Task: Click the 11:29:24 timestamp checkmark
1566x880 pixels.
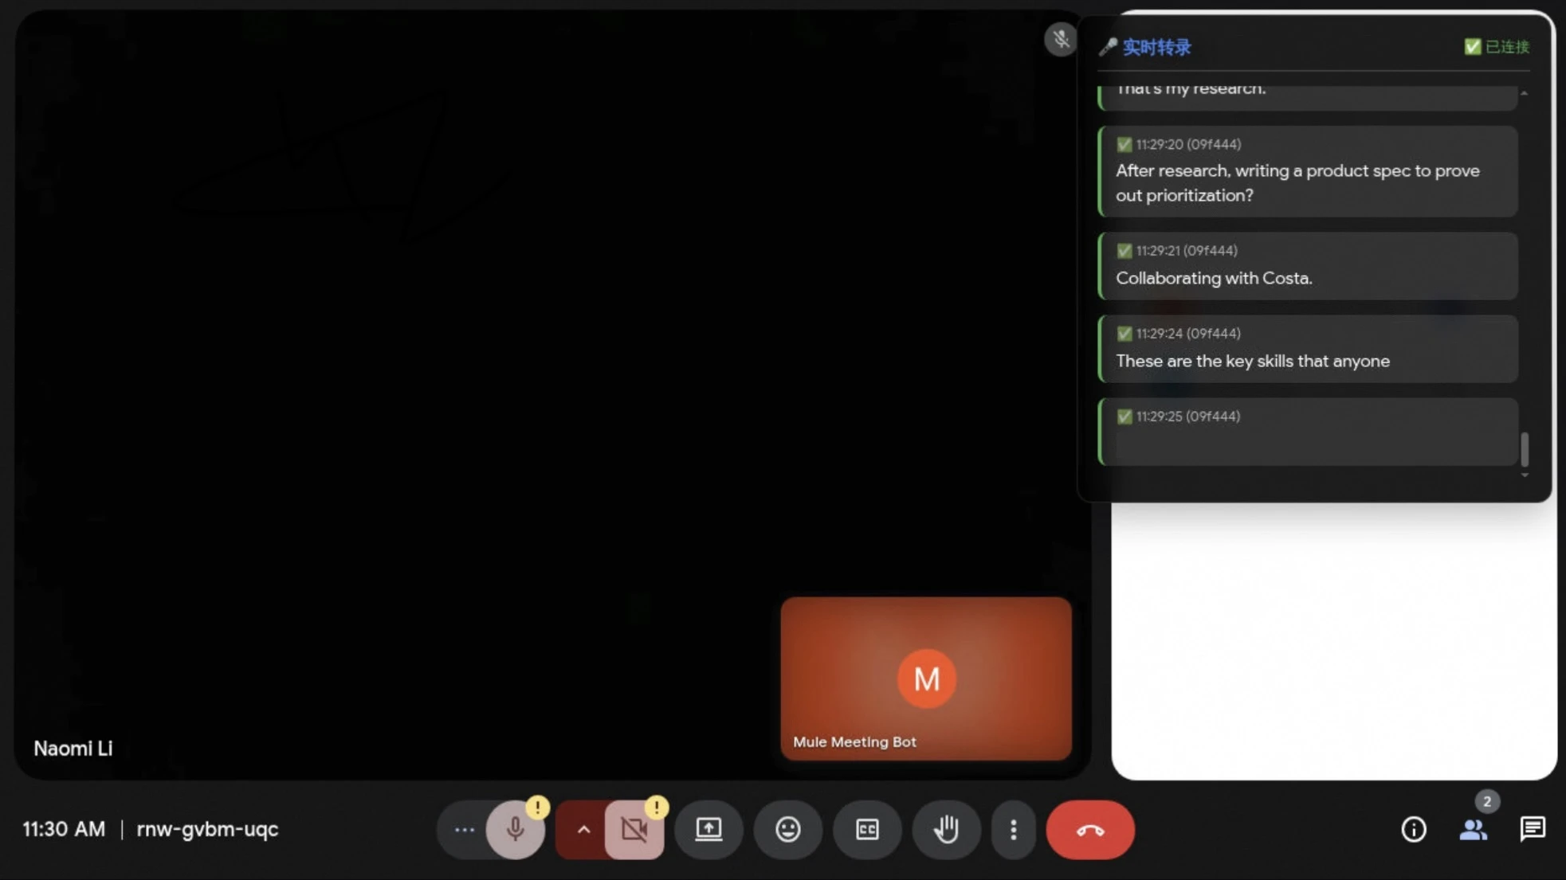Action: coord(1124,334)
